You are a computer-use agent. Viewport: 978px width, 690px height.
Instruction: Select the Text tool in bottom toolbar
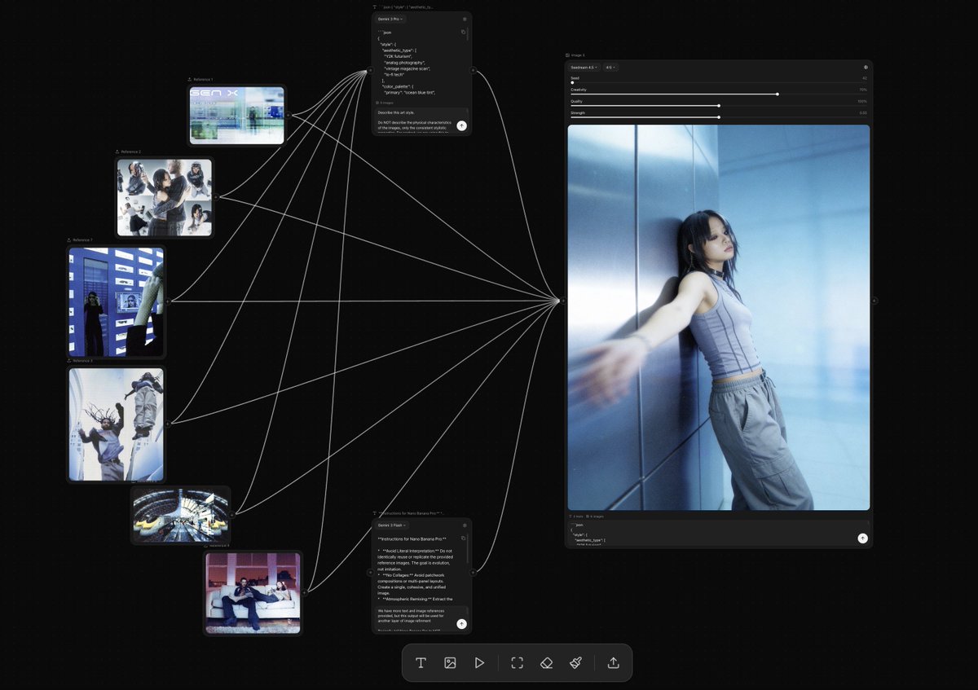tap(421, 663)
